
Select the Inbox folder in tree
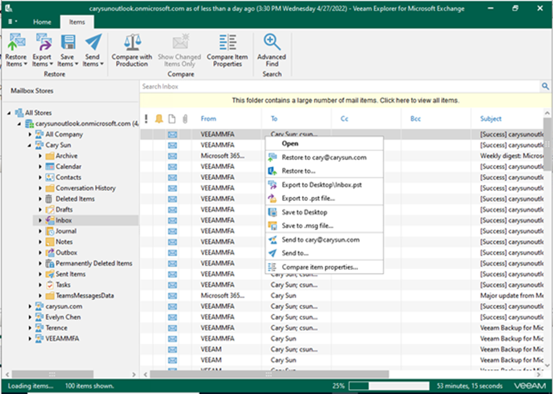pos(64,220)
